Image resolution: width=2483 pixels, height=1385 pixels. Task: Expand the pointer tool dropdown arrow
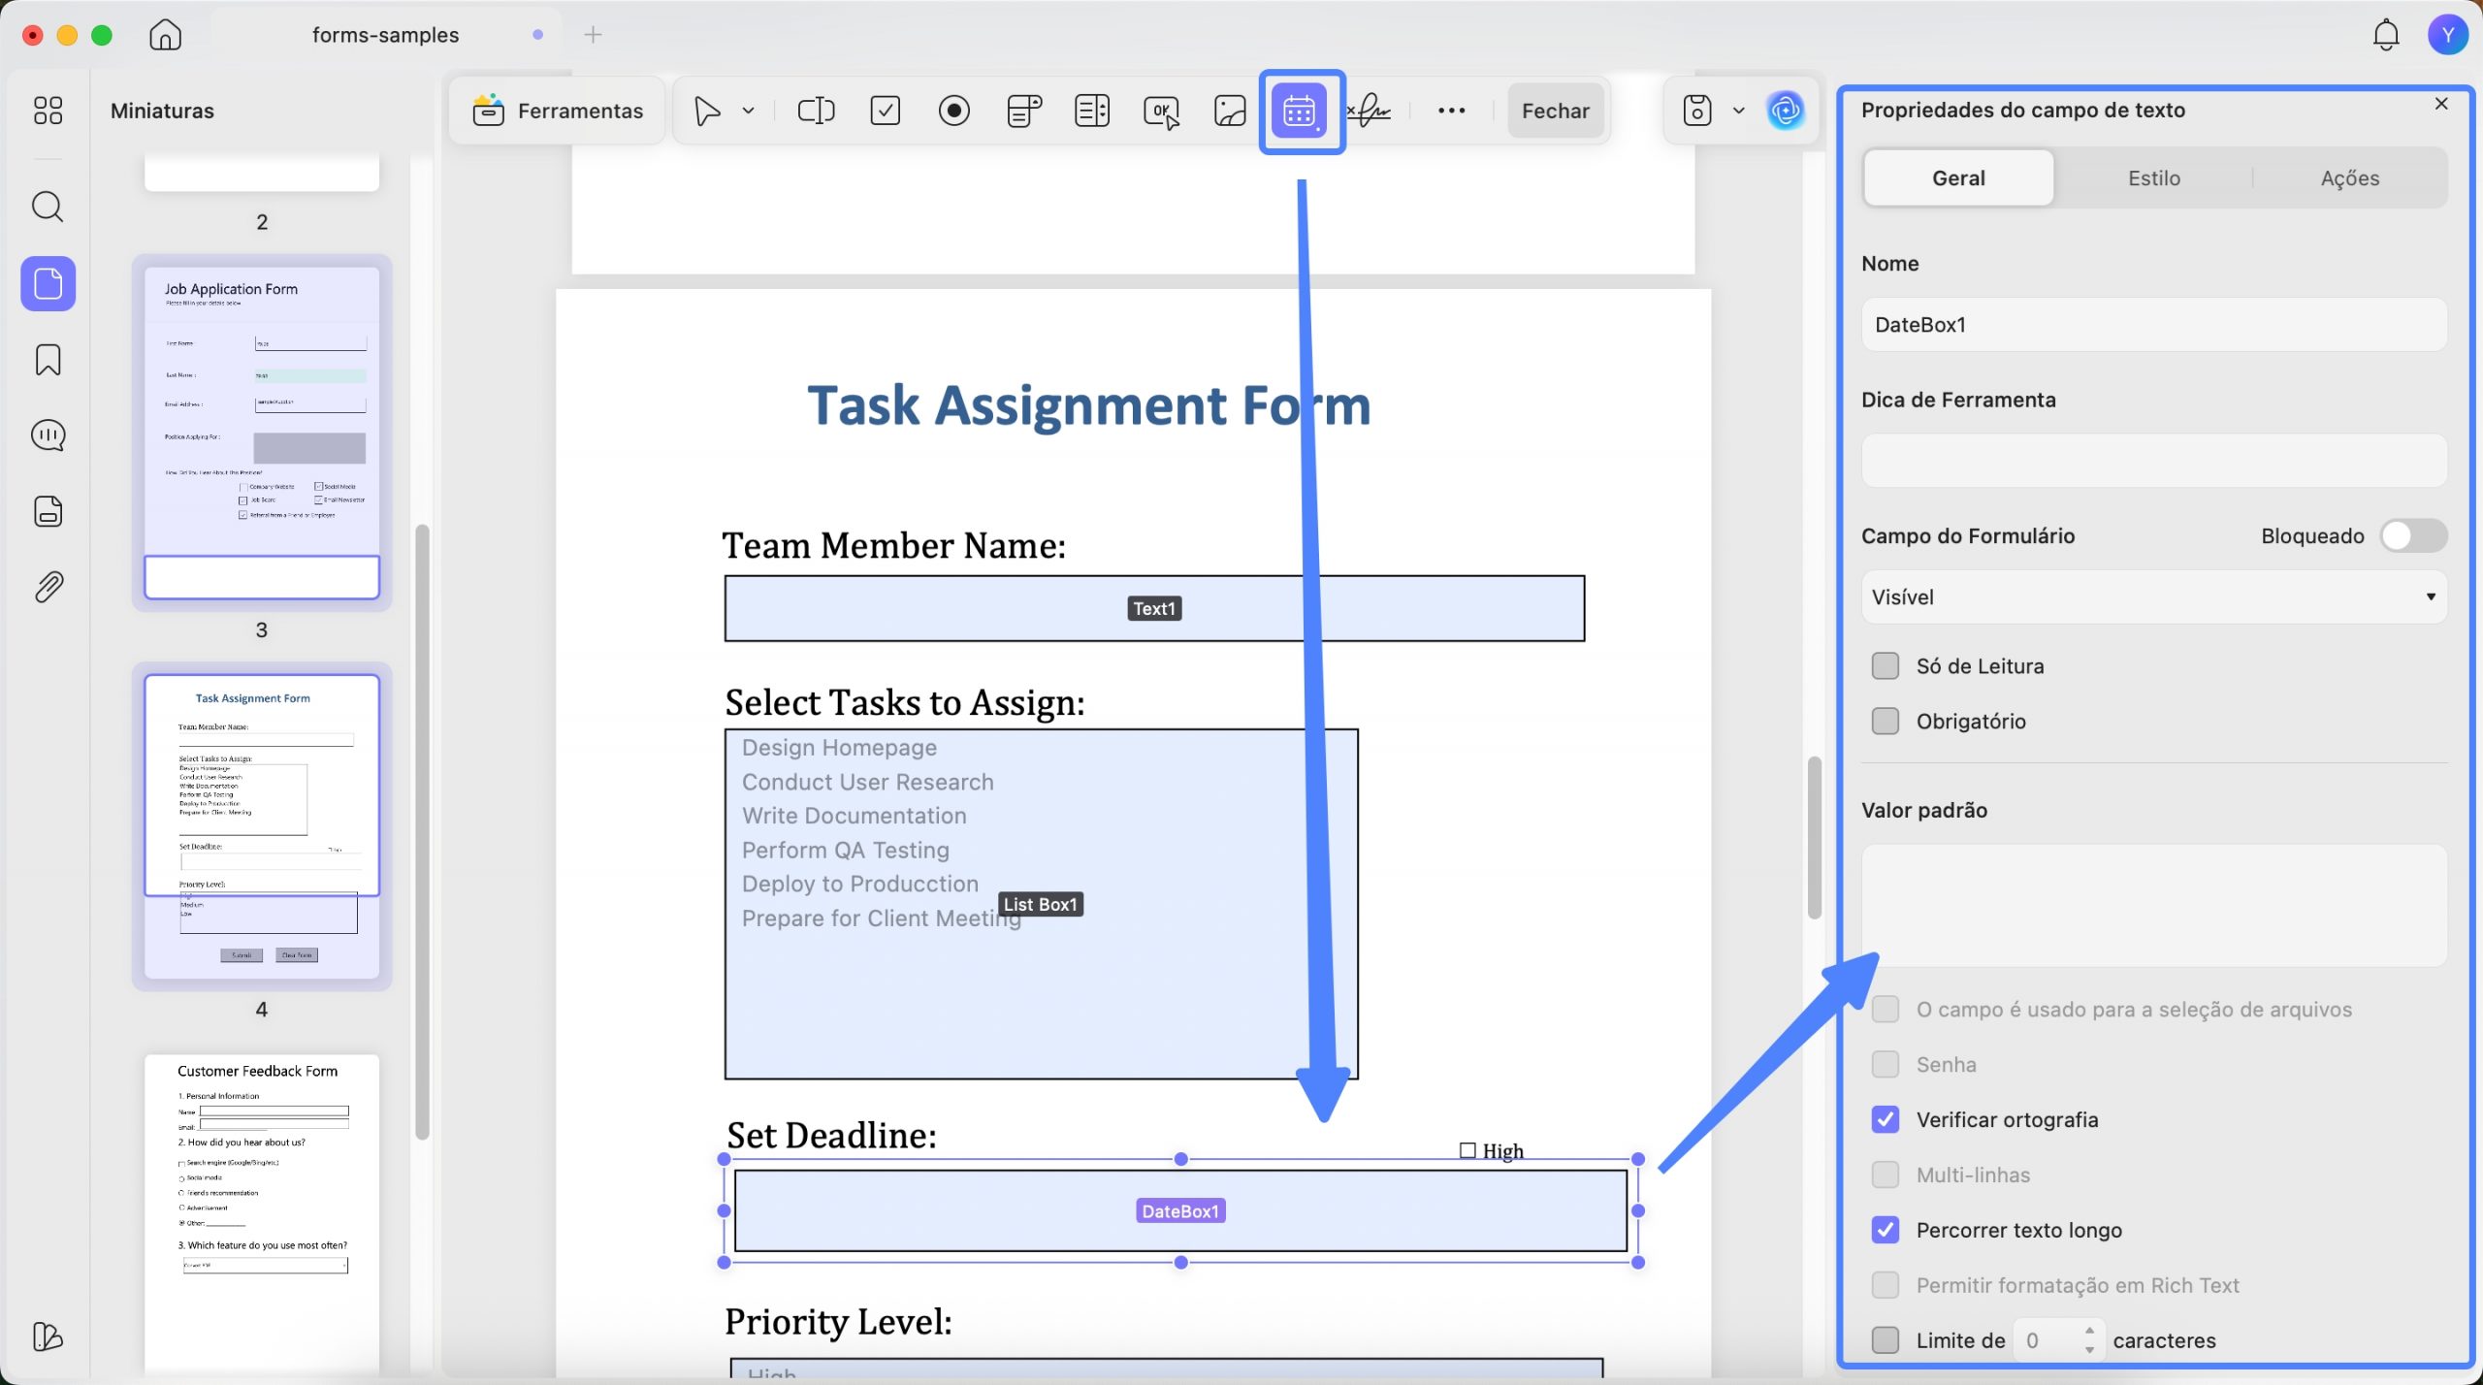coord(748,111)
